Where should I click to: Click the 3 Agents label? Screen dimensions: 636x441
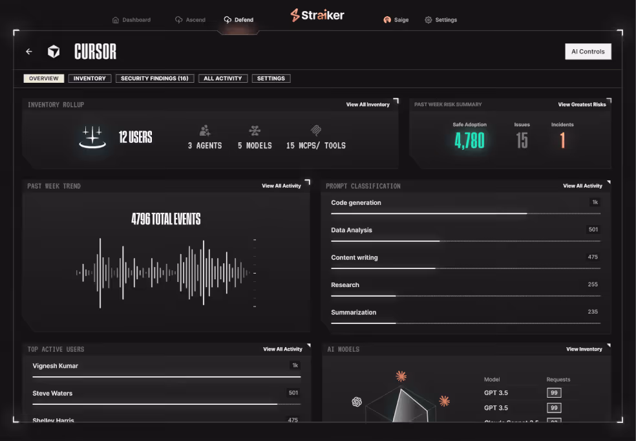click(x=205, y=145)
